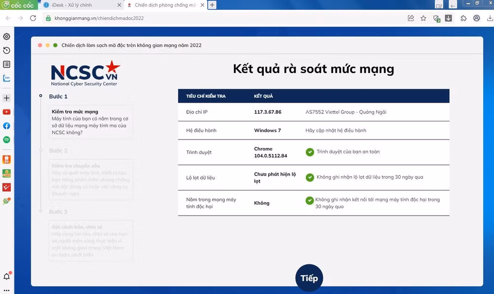The image size is (494, 294).
Task: Click Hãy cập nhật hệ điều hành note
Action: tap(336, 131)
